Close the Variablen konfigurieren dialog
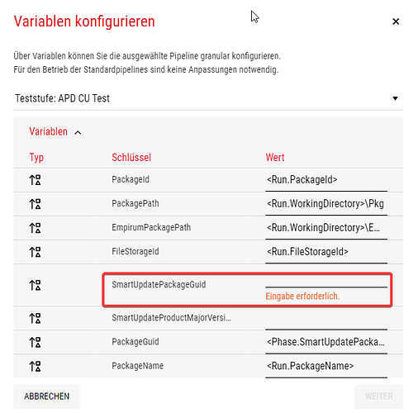This screenshot has height=413, width=418. point(396,21)
